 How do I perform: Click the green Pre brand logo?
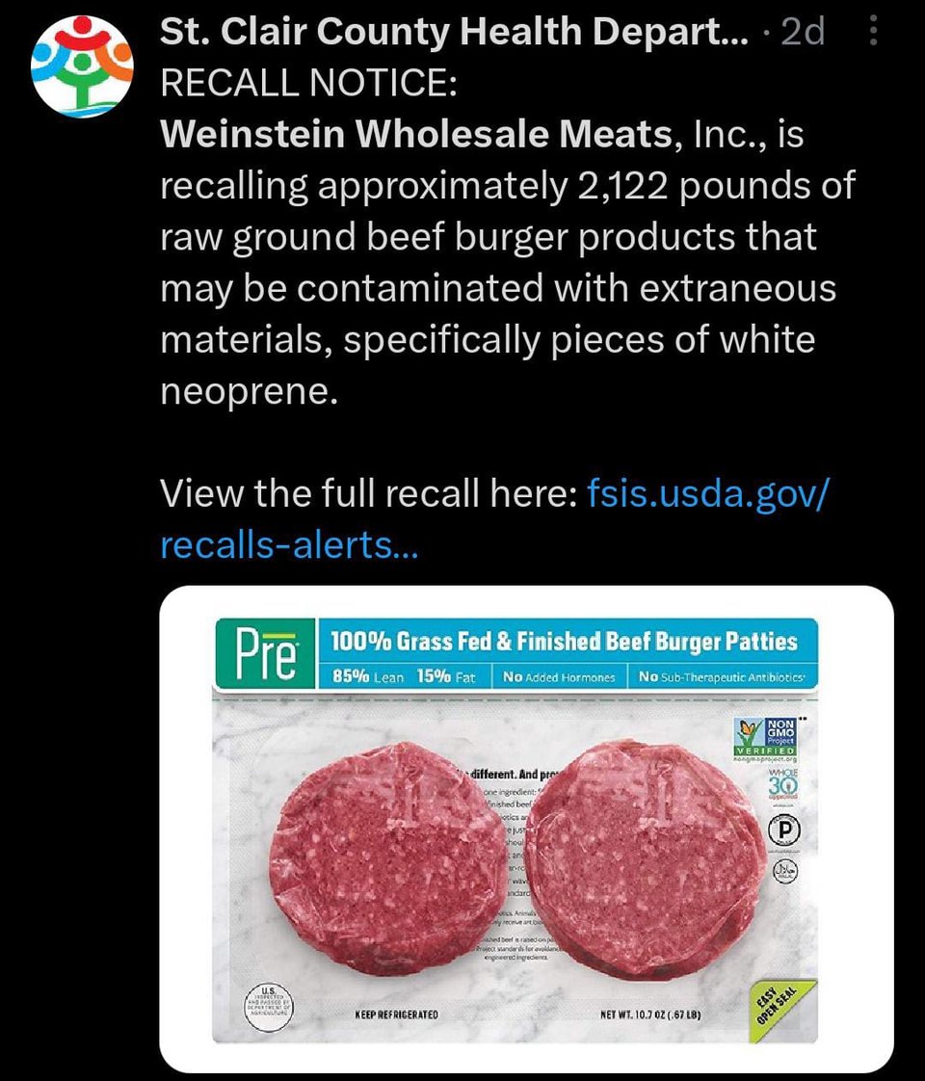click(266, 653)
